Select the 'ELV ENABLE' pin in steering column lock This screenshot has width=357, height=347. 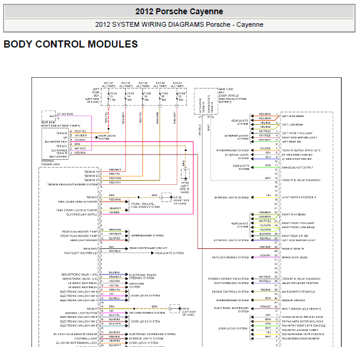click(x=59, y=150)
